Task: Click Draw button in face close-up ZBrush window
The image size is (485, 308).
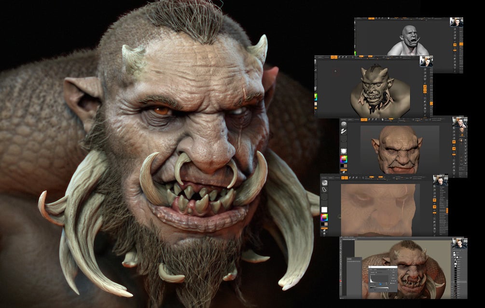Action: tap(346, 178)
